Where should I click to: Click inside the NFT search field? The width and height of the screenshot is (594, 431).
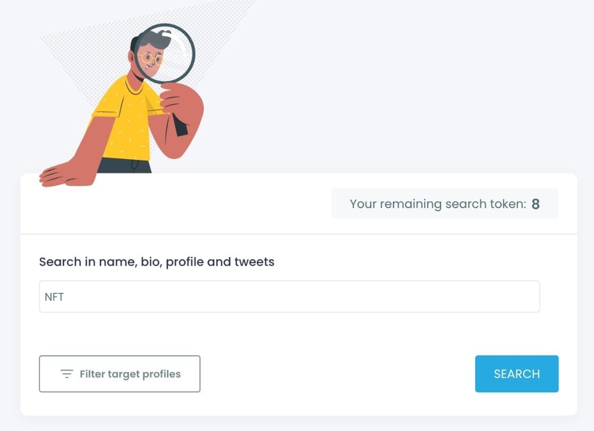point(290,297)
